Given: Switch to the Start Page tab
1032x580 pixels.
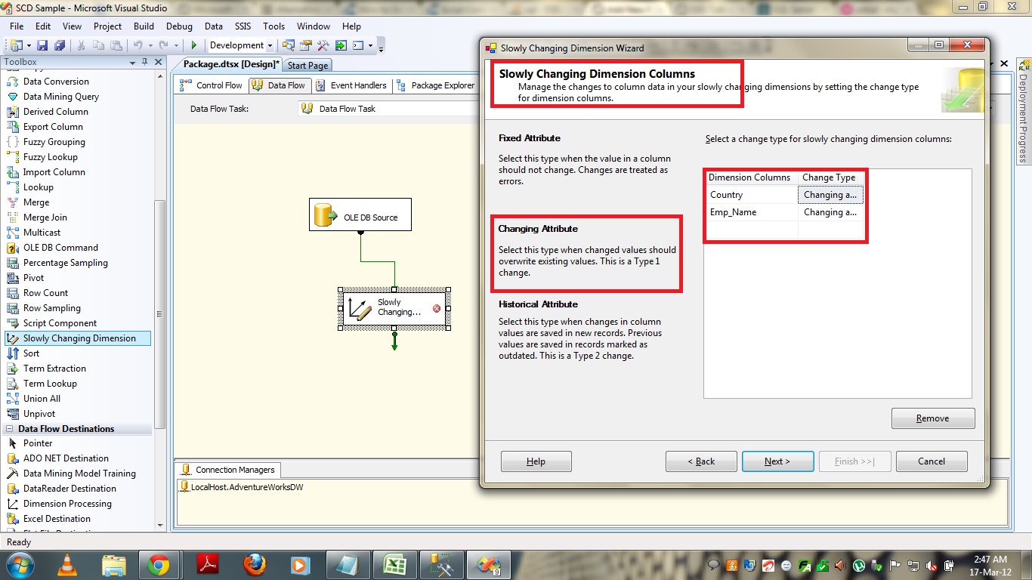Looking at the screenshot, I should point(307,66).
